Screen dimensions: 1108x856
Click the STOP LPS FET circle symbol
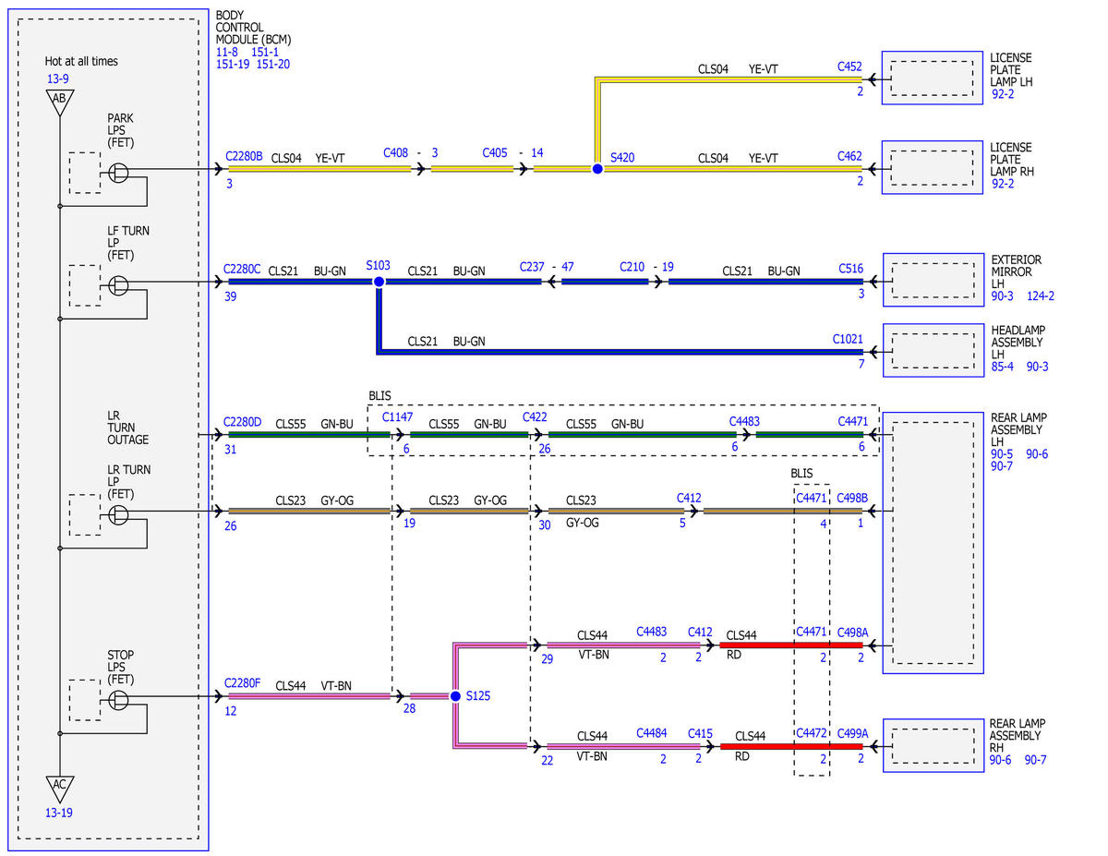118,699
